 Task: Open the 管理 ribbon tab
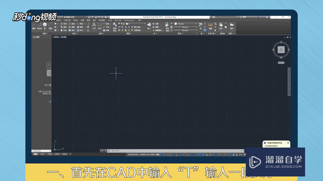click(88, 20)
